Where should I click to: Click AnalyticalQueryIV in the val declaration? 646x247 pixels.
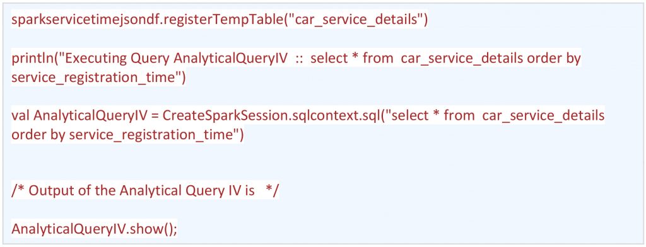[x=90, y=116]
